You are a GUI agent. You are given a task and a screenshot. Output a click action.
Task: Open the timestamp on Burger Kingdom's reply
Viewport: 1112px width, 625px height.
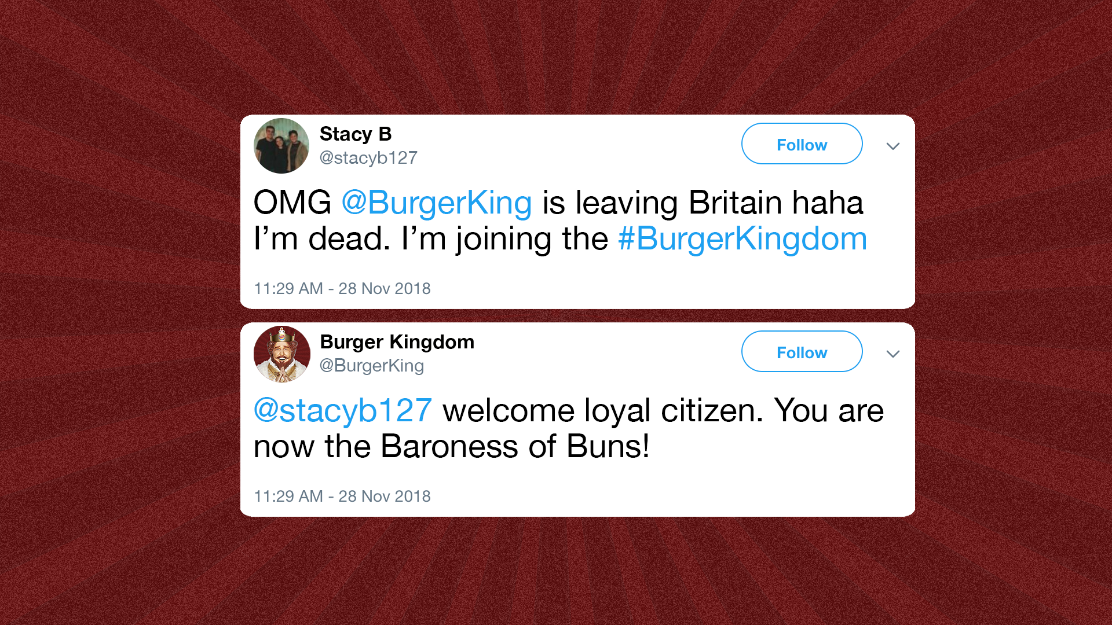coord(342,496)
